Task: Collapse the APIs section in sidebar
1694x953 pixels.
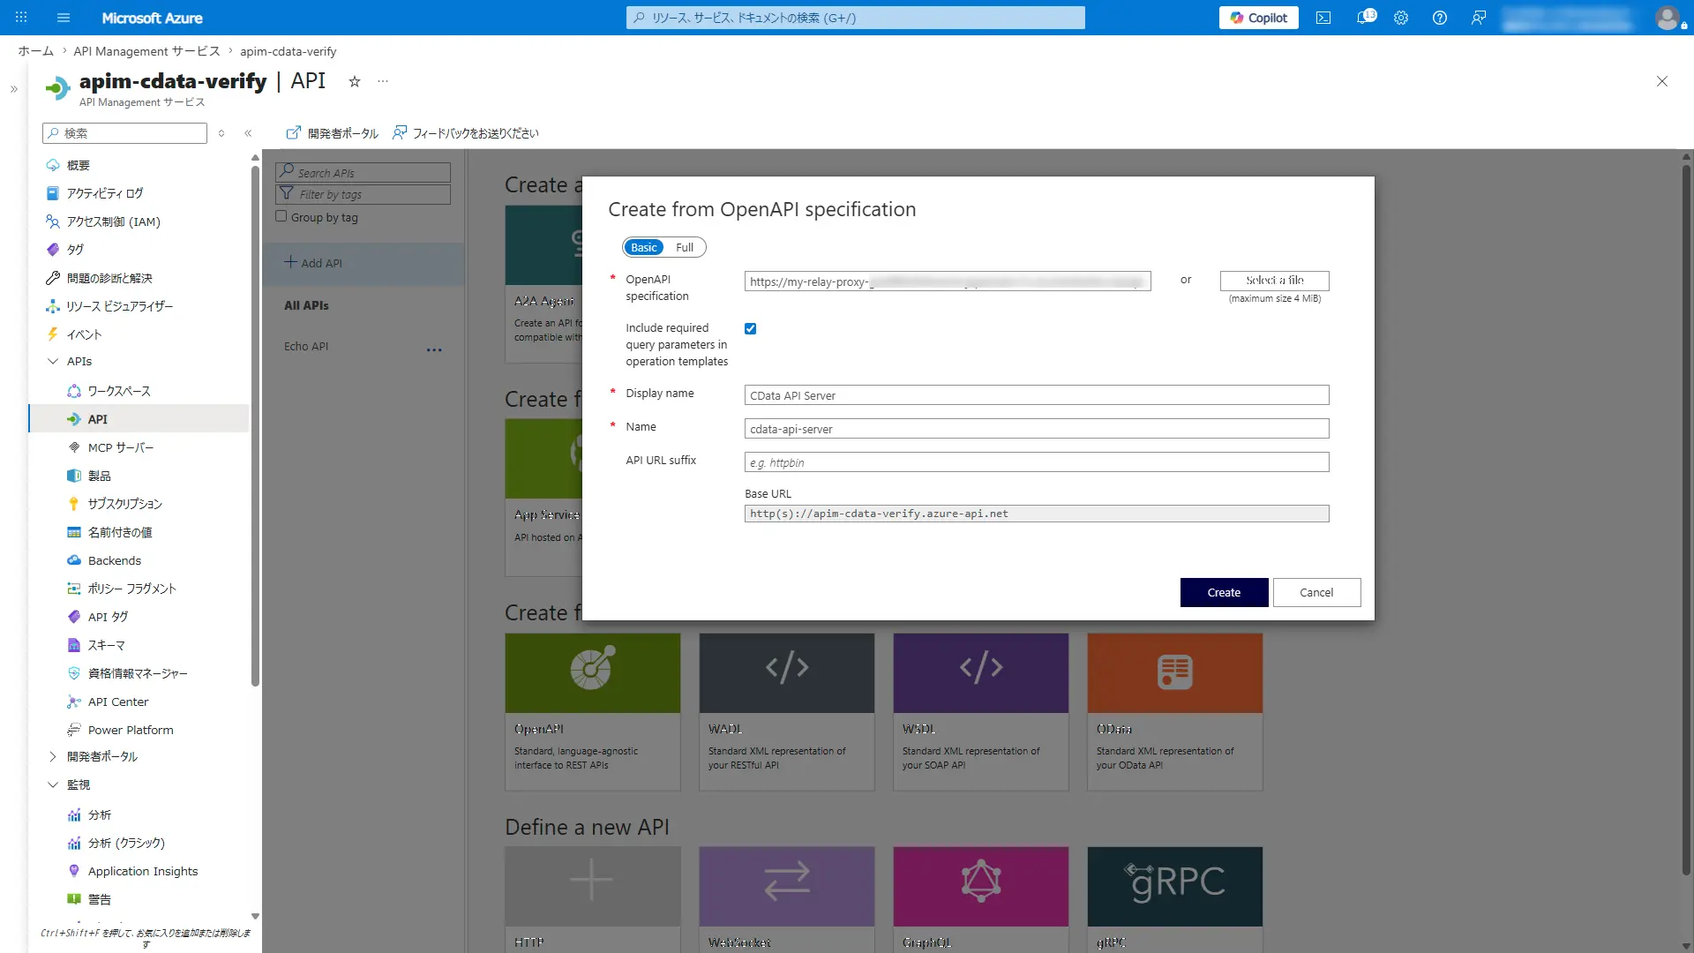Action: click(53, 361)
